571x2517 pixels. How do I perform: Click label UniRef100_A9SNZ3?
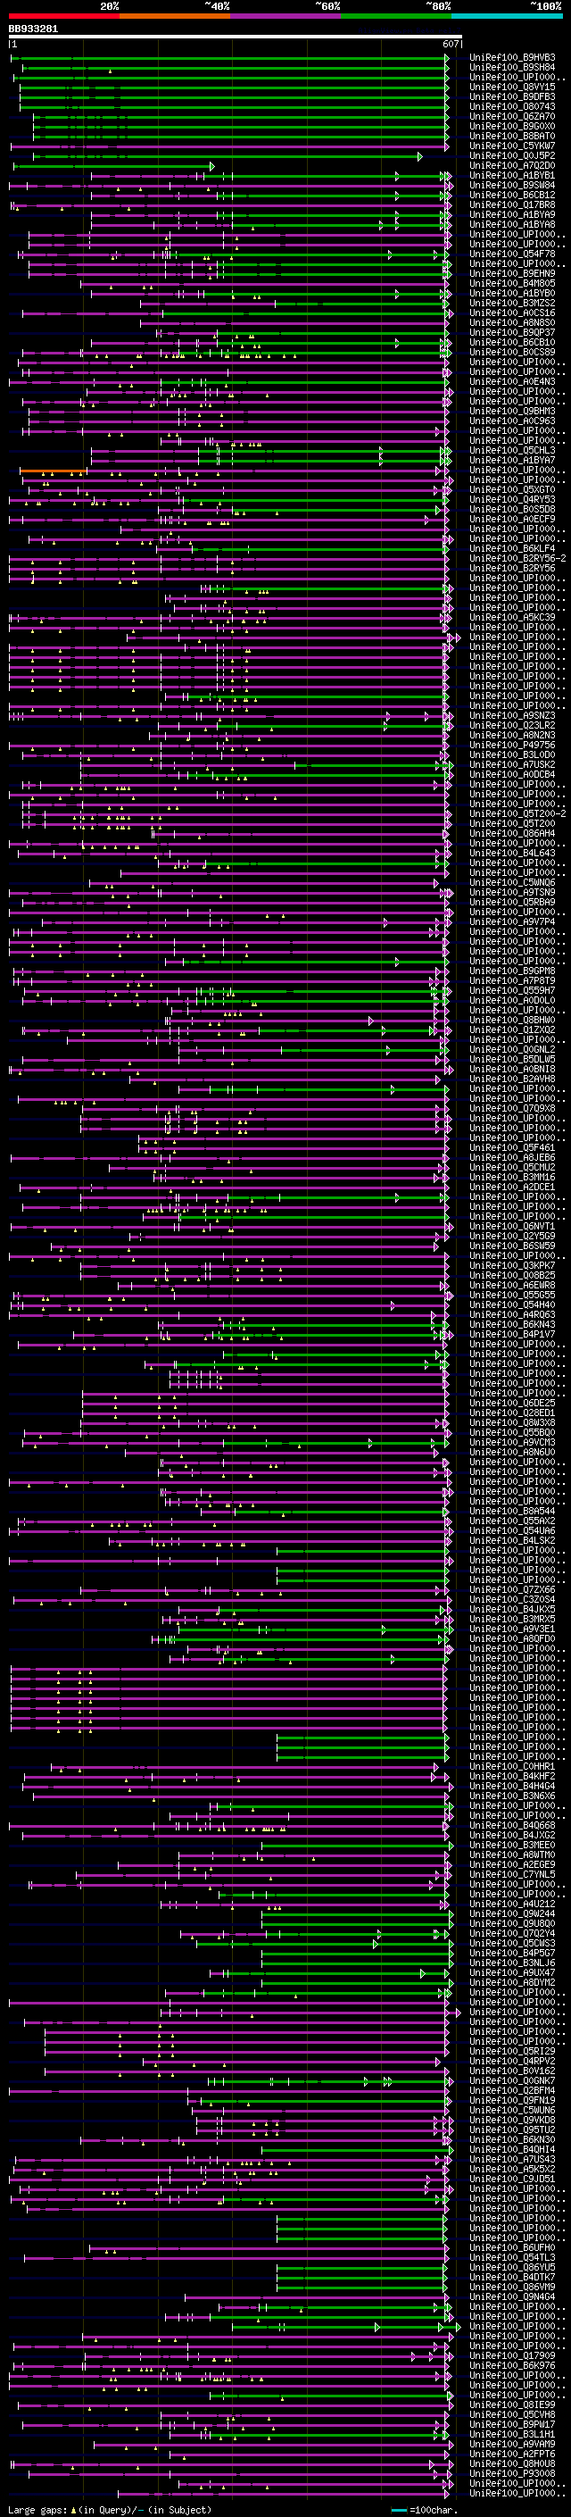tap(512, 715)
